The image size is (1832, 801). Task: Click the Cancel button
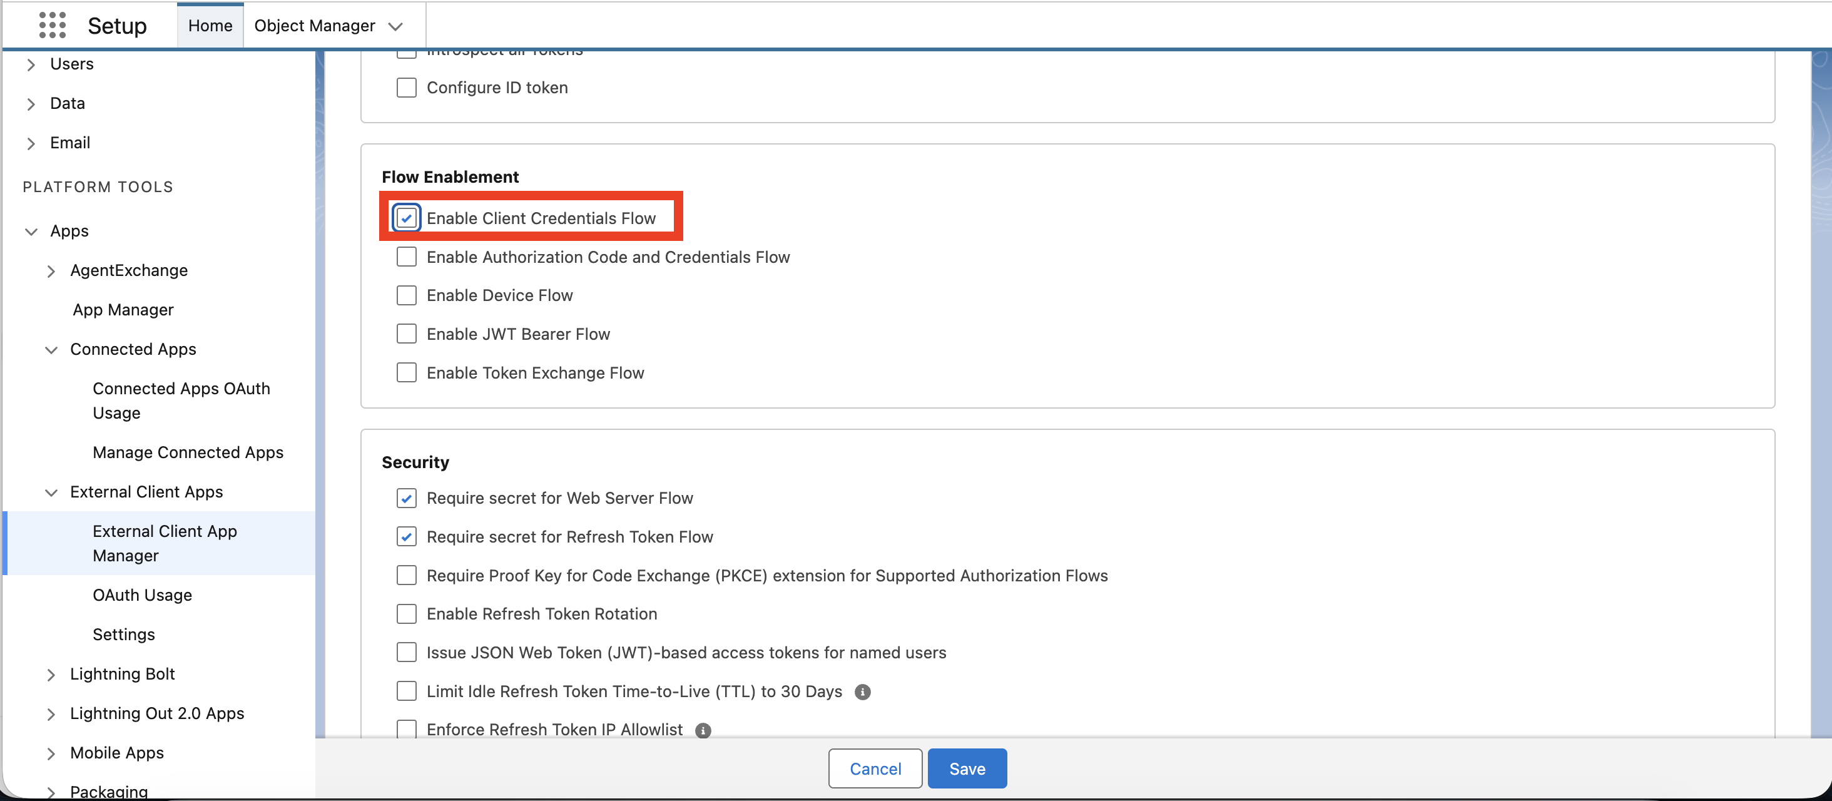tap(875, 768)
